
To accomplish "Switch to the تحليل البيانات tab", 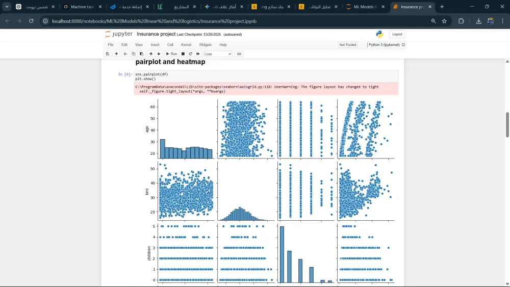I will coord(319,7).
